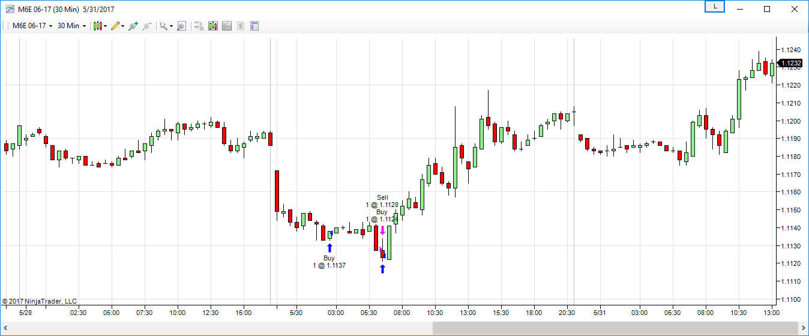This screenshot has width=809, height=336.
Task: Click the 5/30 date axis label
Action: pyautogui.click(x=296, y=313)
